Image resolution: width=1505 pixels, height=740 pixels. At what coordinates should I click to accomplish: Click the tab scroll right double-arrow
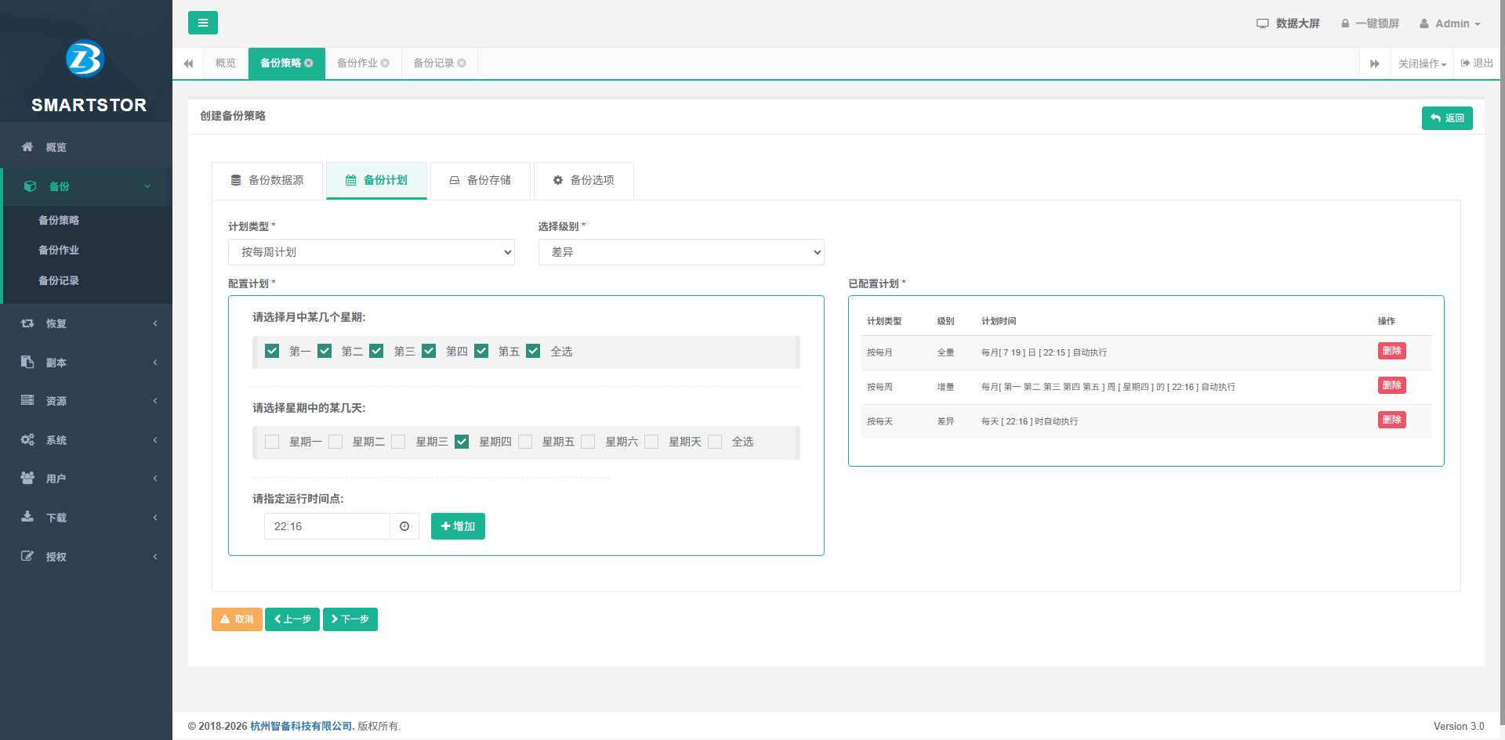click(x=1375, y=63)
